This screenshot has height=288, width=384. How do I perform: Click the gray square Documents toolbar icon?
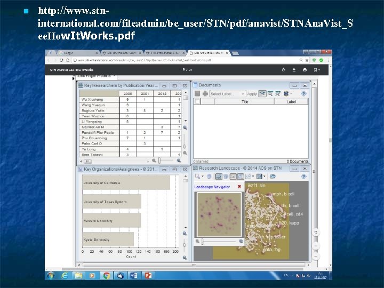(x=197, y=93)
